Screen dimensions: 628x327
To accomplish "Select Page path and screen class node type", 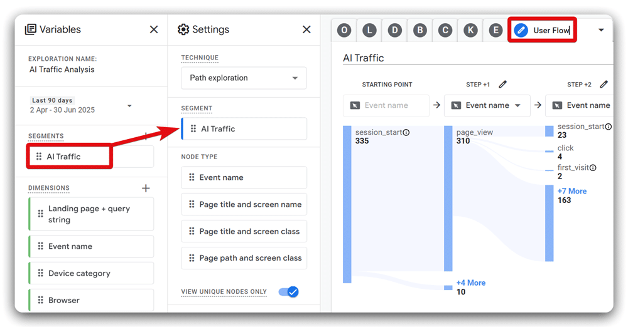I will pyautogui.click(x=244, y=258).
